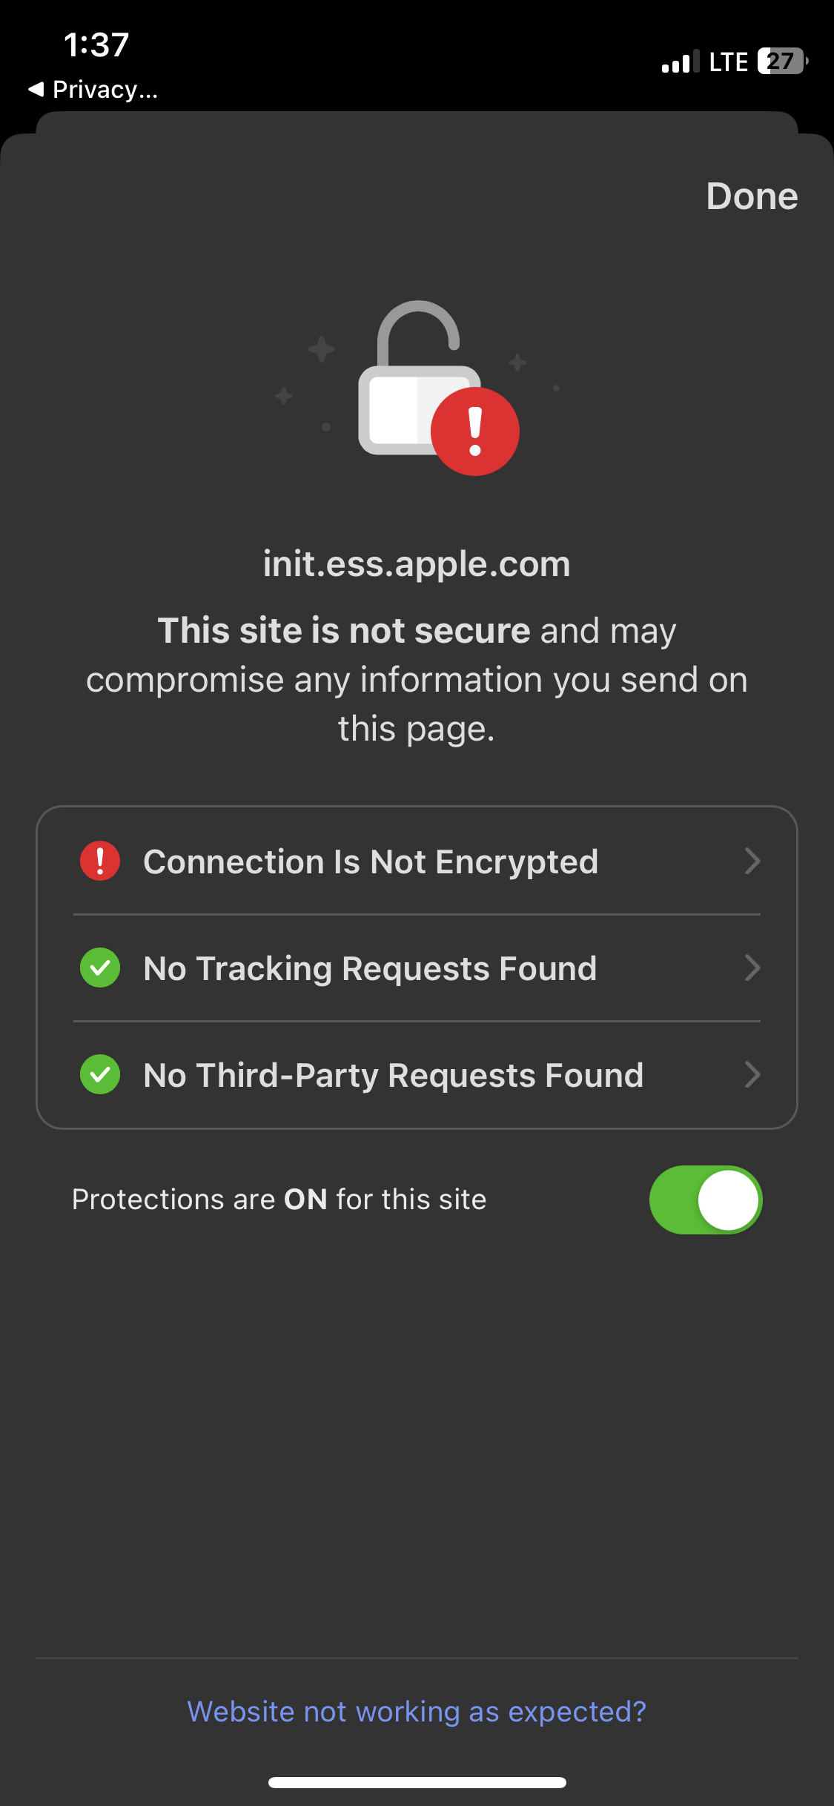The width and height of the screenshot is (834, 1806).
Task: Tap the clock showing 1:37
Action: coord(96,44)
